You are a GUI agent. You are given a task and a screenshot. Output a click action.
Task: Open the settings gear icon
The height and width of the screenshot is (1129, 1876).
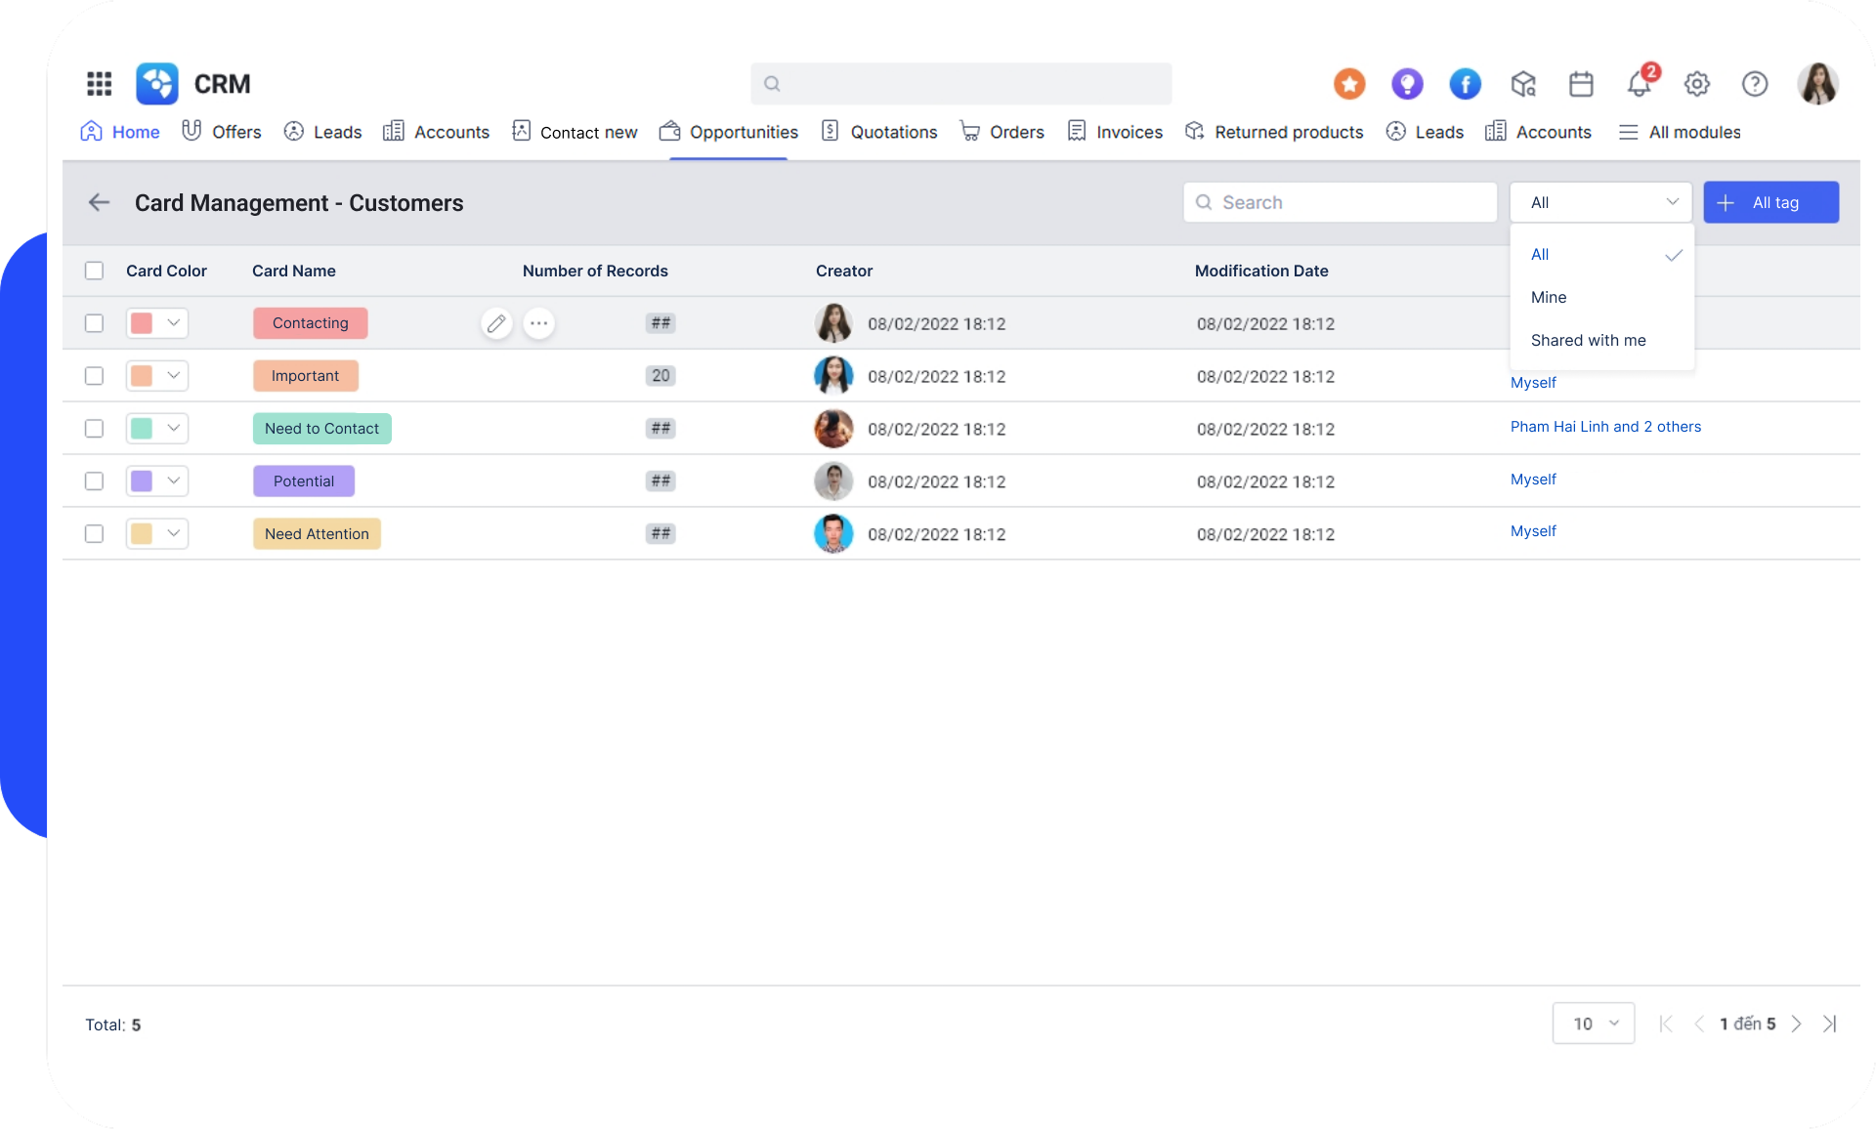(x=1697, y=84)
